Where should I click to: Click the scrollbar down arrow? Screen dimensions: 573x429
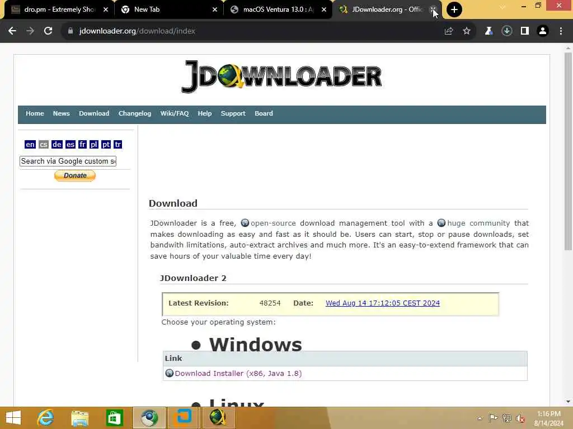coord(568,402)
